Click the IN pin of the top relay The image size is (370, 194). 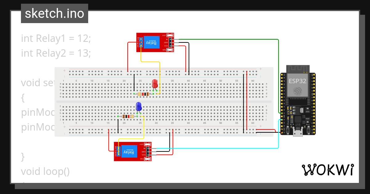click(171, 39)
